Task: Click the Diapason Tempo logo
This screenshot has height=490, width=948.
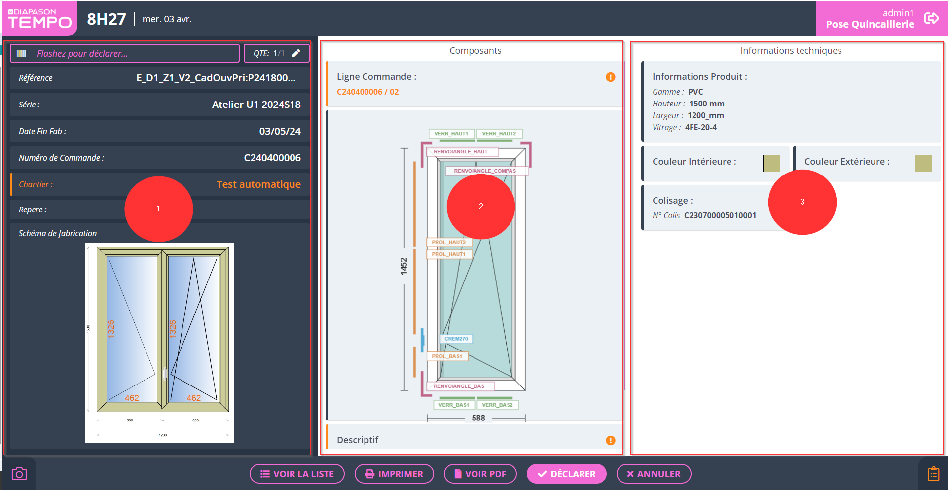Action: [x=39, y=19]
